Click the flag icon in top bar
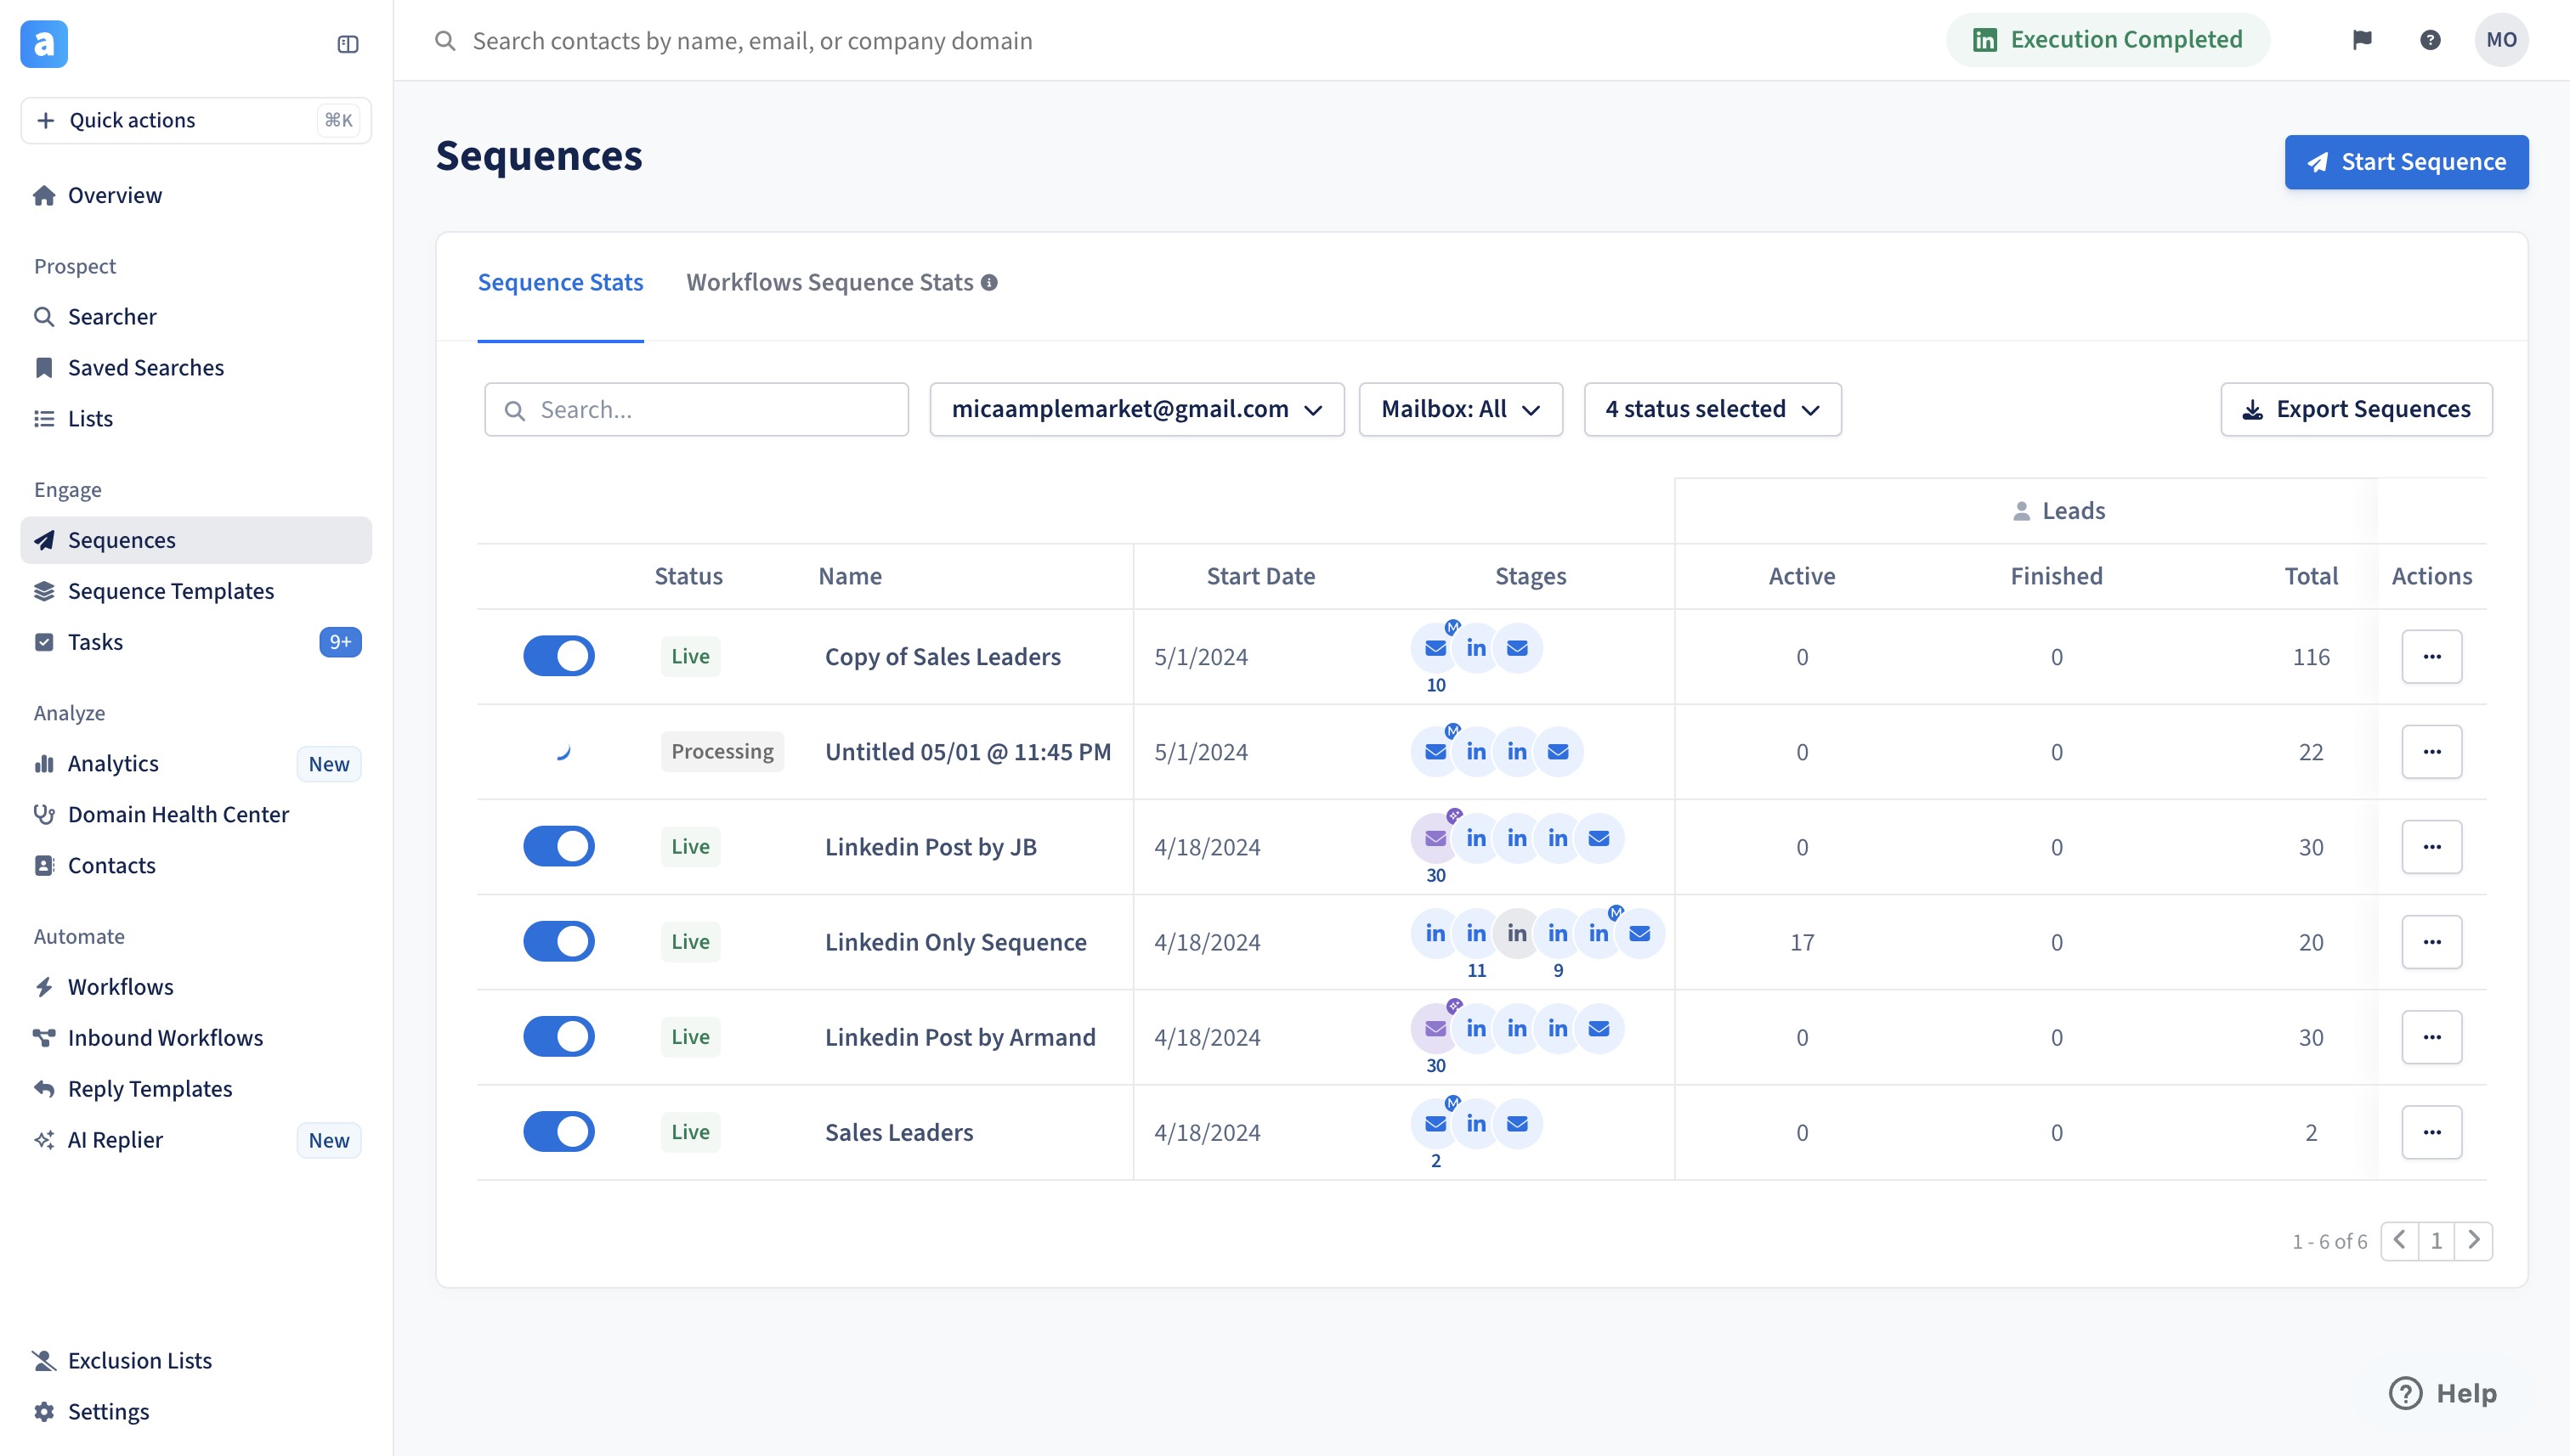2570x1456 pixels. (2362, 40)
